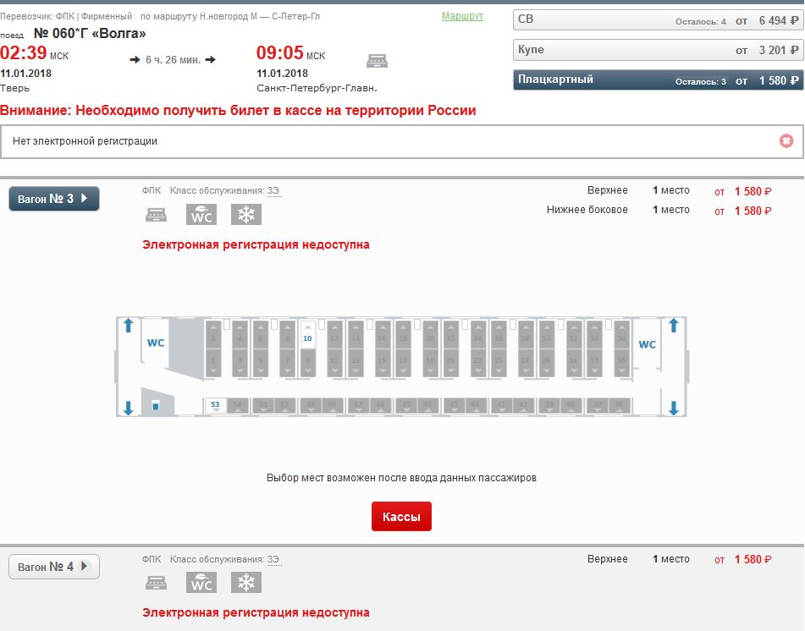Click bed linen icon in wagon 4

point(156,583)
